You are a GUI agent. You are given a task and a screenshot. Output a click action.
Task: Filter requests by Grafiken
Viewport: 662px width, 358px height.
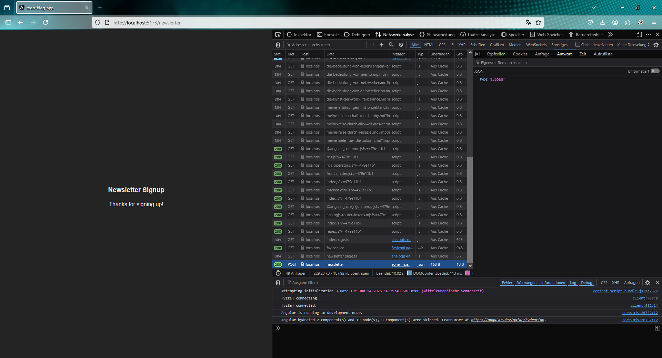coord(496,45)
